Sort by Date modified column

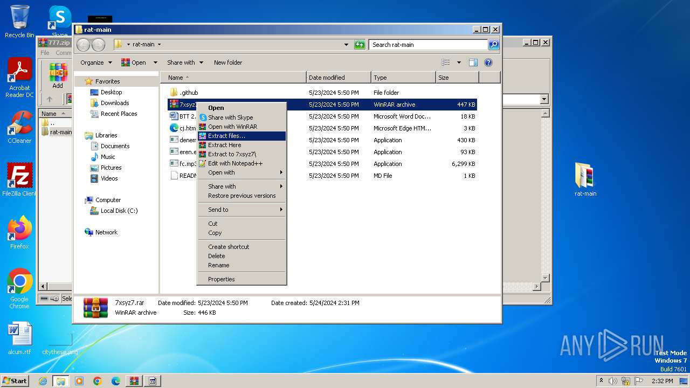(339, 78)
